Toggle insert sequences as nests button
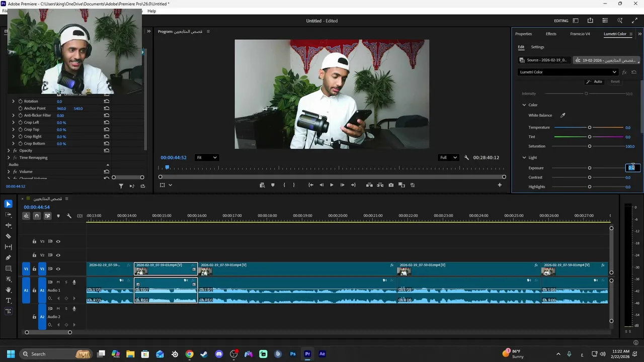The height and width of the screenshot is (362, 644). pyautogui.click(x=26, y=216)
